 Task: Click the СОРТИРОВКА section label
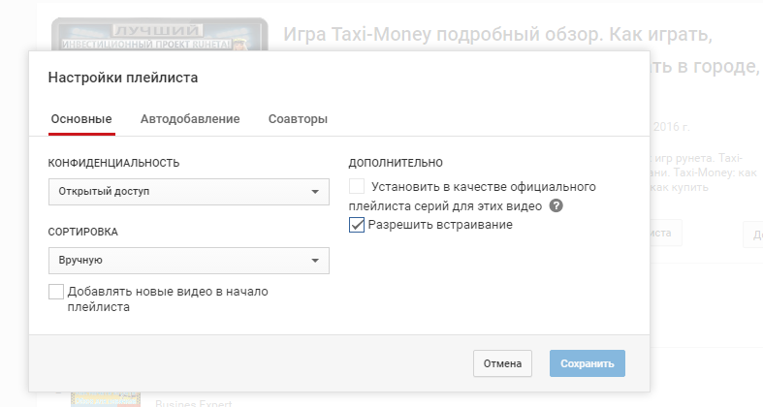point(82,232)
